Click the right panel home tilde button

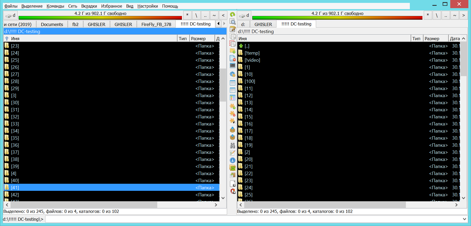point(454,15)
